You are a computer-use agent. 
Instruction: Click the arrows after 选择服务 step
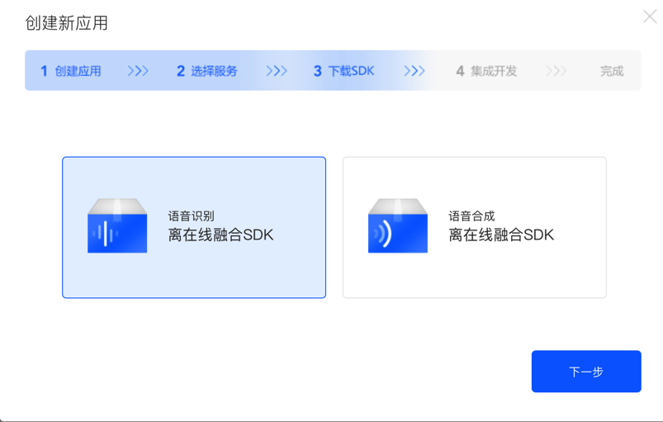pos(277,71)
